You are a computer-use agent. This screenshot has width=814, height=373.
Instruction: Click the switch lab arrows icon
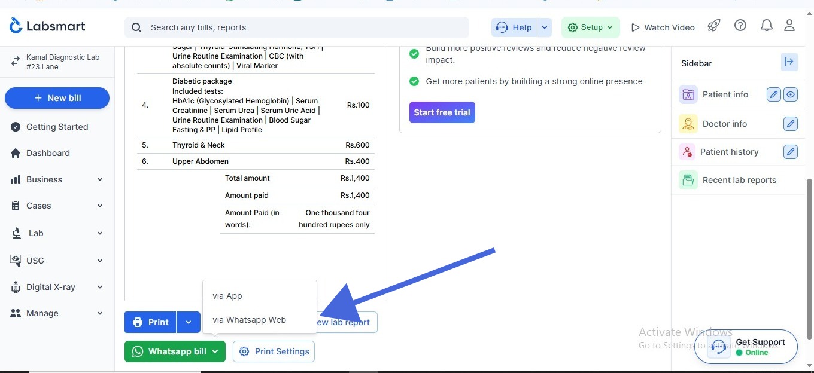16,62
